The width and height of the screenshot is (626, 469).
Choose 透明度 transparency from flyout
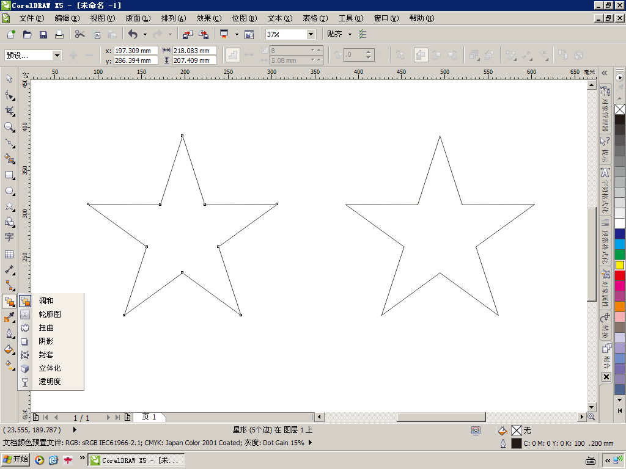tap(51, 381)
